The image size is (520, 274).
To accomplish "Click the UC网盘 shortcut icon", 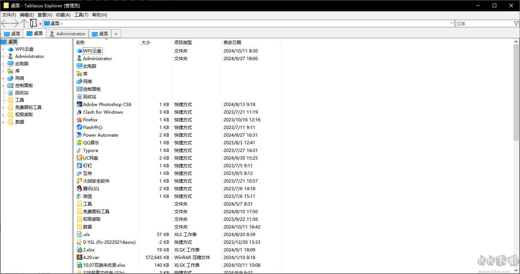I will (x=79, y=158).
